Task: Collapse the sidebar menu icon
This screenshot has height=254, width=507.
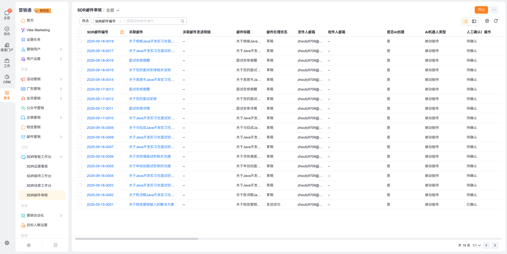Action: point(56,245)
